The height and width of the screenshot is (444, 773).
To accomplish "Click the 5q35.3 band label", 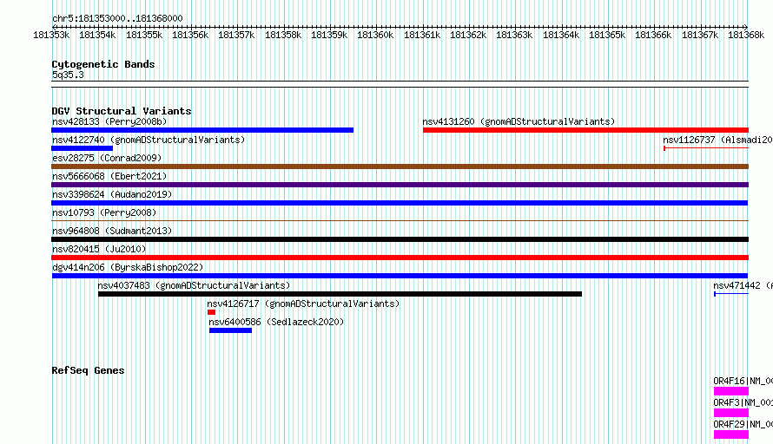I will pyautogui.click(x=68, y=75).
